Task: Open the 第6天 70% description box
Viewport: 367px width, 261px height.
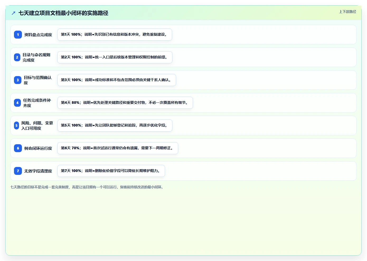Action: pos(118,148)
